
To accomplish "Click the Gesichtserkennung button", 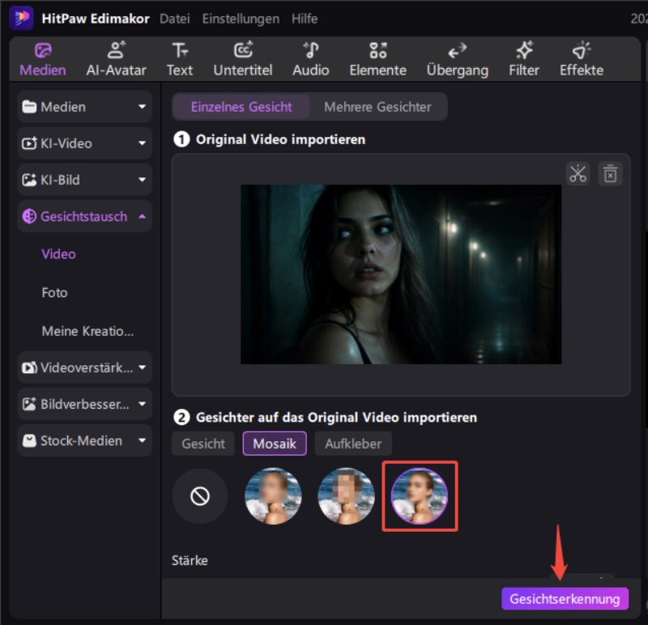I will coord(565,598).
